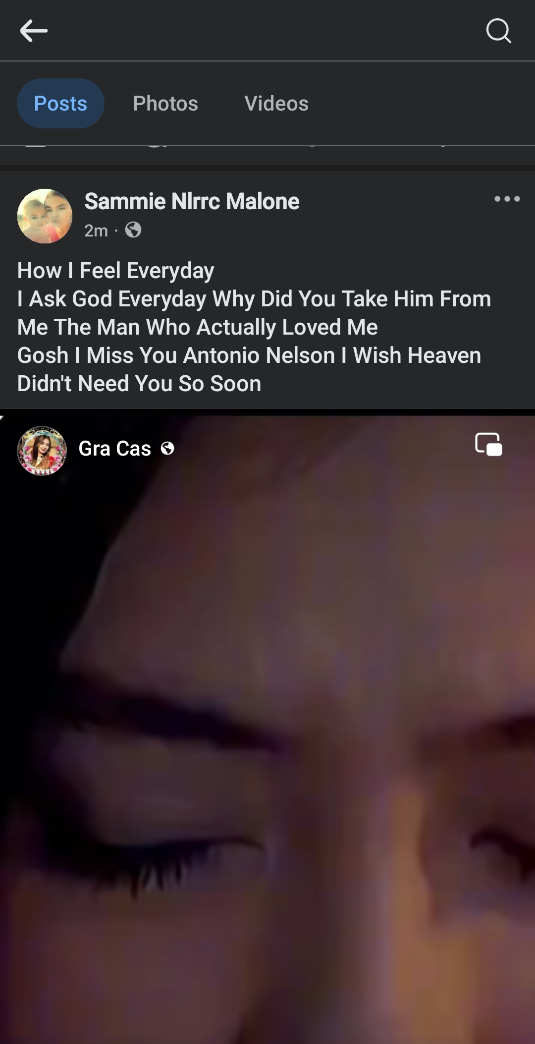Open the Gra Cas name link
Screen dimensions: 535x1044
click(114, 449)
